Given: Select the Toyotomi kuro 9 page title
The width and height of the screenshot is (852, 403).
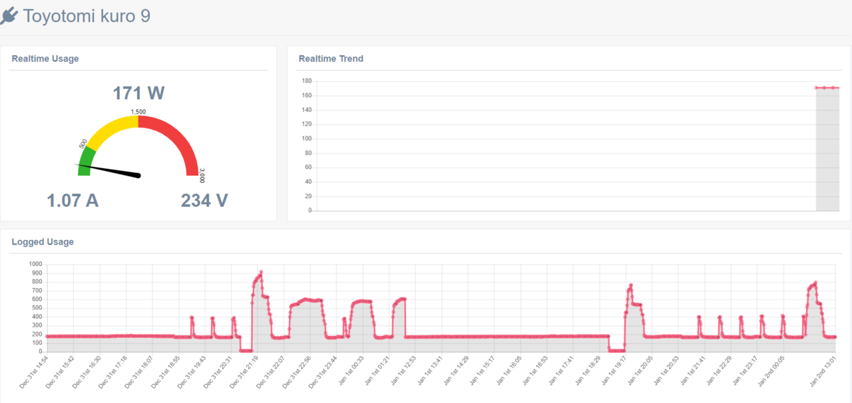Looking at the screenshot, I should 87,16.
